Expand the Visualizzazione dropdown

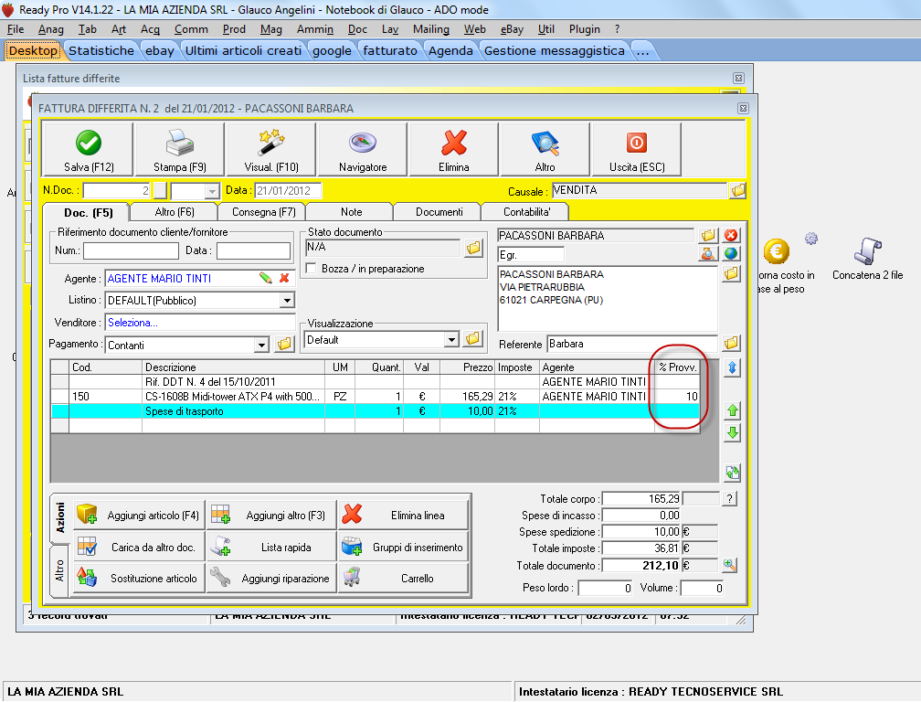pos(450,339)
